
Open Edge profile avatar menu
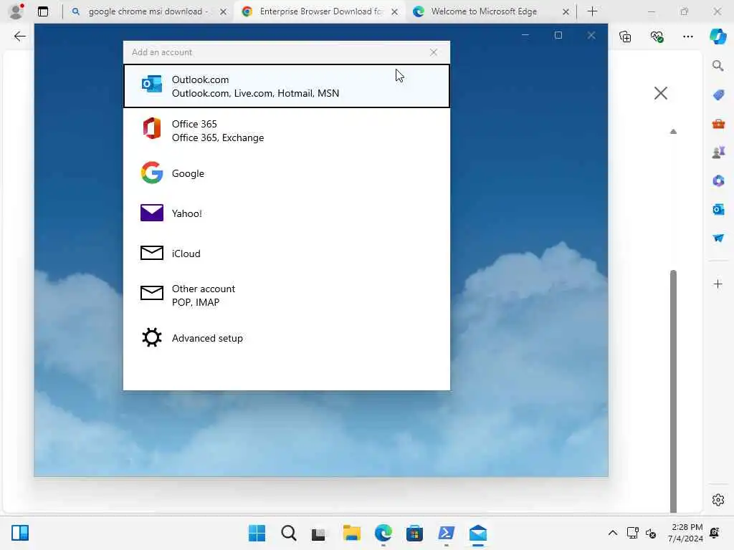[x=16, y=11]
